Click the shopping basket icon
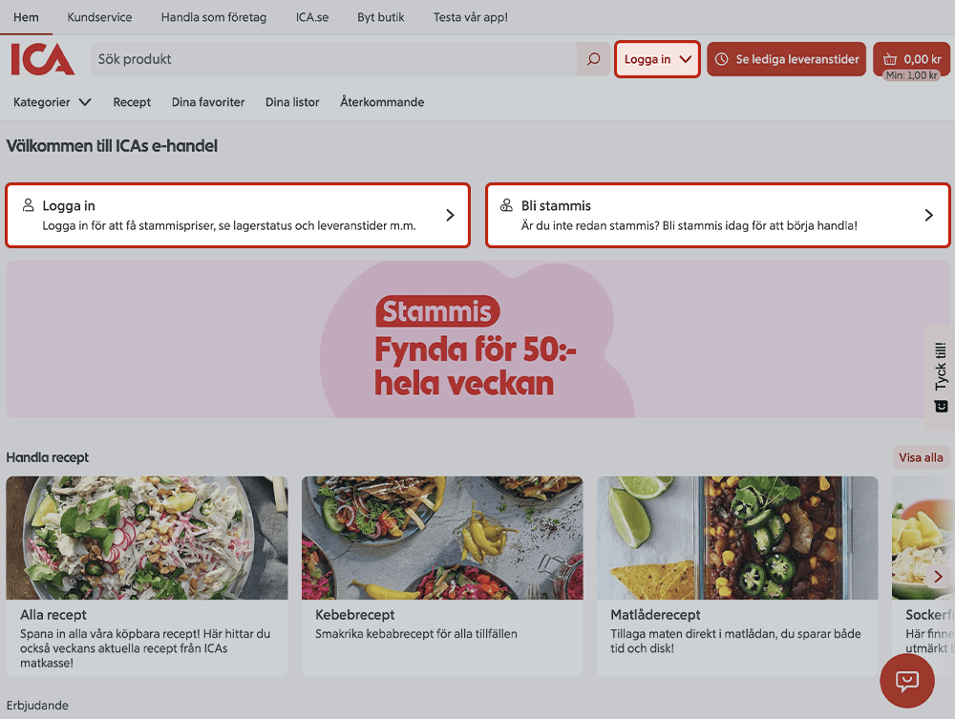Screen dimensions: 955x719 890,59
